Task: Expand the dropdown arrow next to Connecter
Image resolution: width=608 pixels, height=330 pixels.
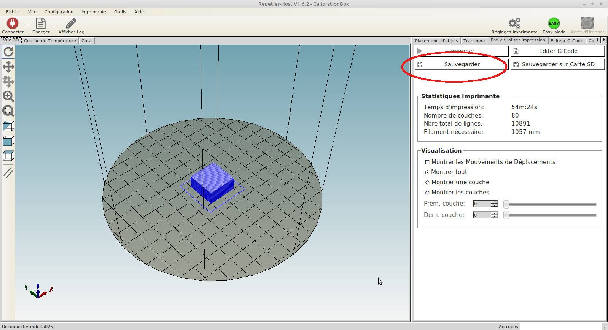Action: tap(28, 26)
